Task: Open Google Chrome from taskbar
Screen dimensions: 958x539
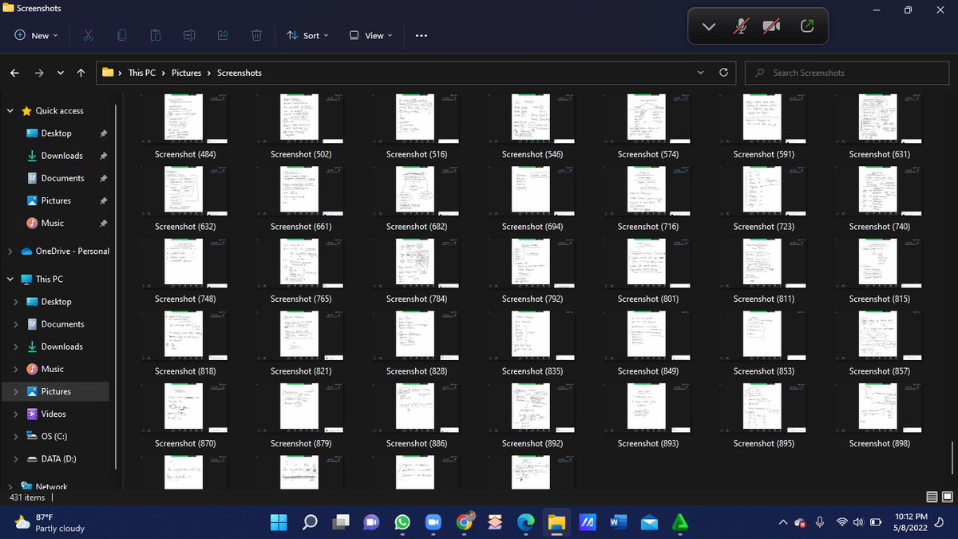Action: 465,522
